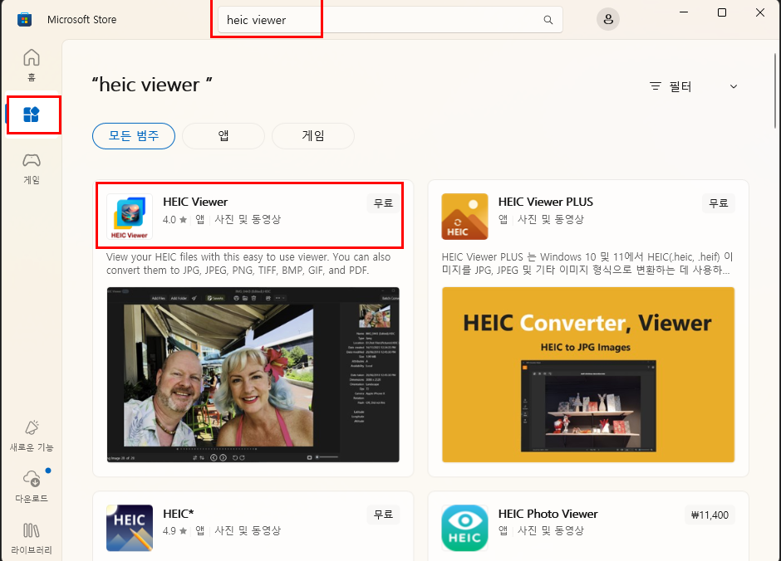781x561 pixels.
Task: Click the free button on HEIC Viewer
Action: tap(383, 203)
